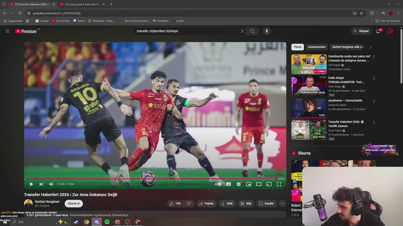Viewport: 403px width, 226px height.
Task: Open YouTube notifications bell
Action: point(378,31)
